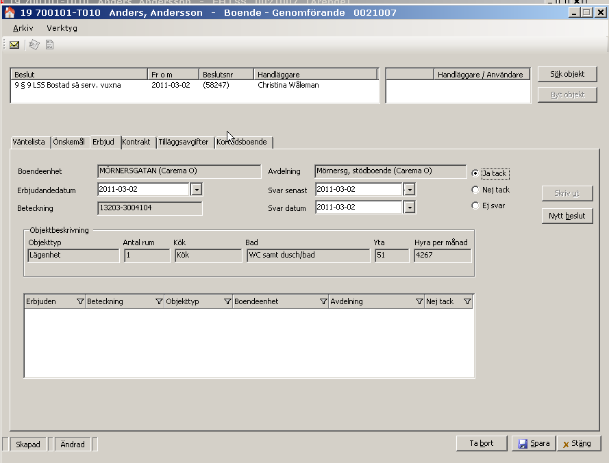This screenshot has height=463, width=609.
Task: Click the Boendeenhet column header in list
Action: (280, 302)
